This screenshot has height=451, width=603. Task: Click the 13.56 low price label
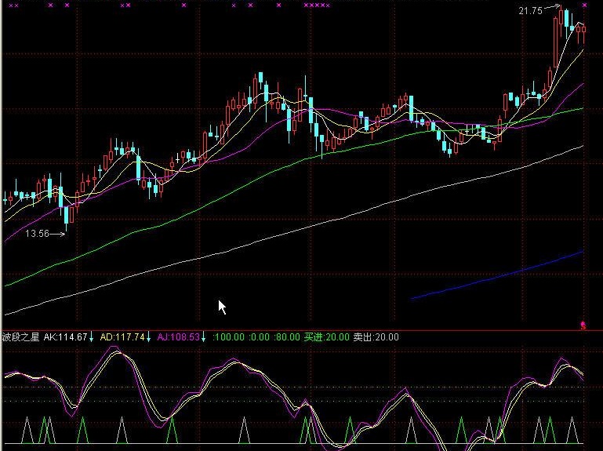(x=38, y=234)
